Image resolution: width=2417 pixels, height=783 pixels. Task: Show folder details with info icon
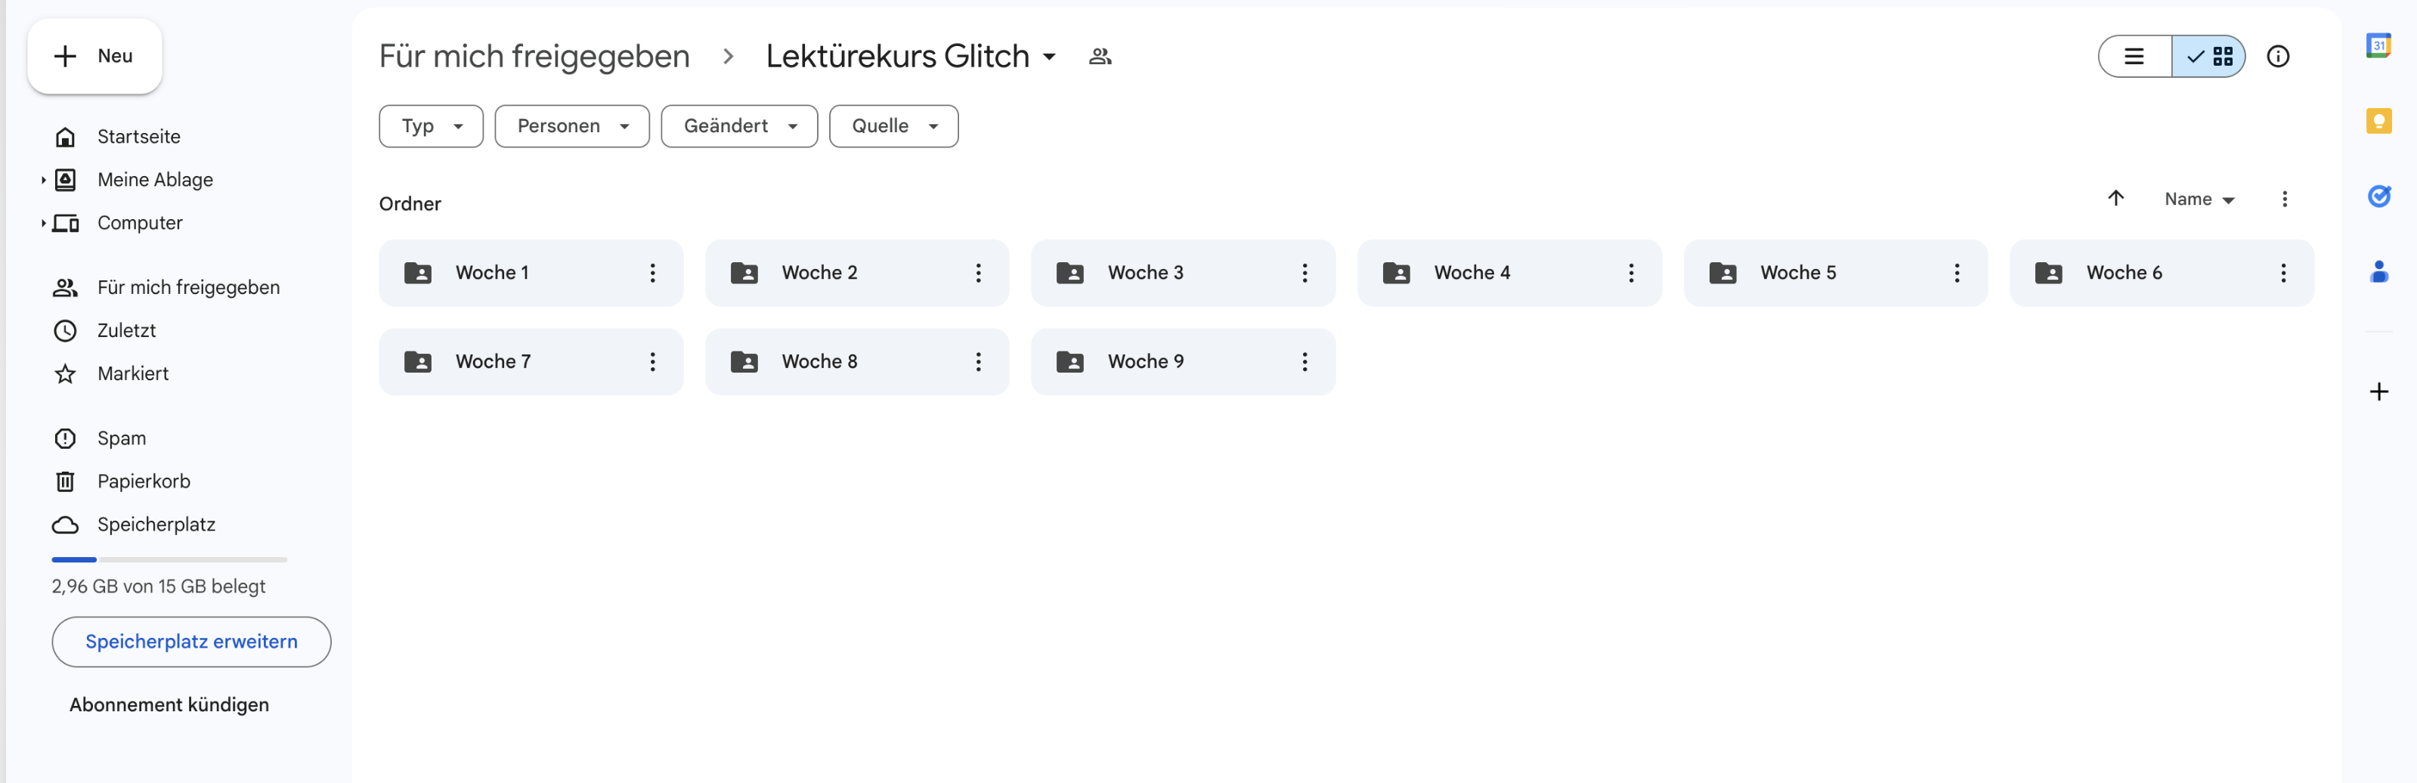point(2277,56)
